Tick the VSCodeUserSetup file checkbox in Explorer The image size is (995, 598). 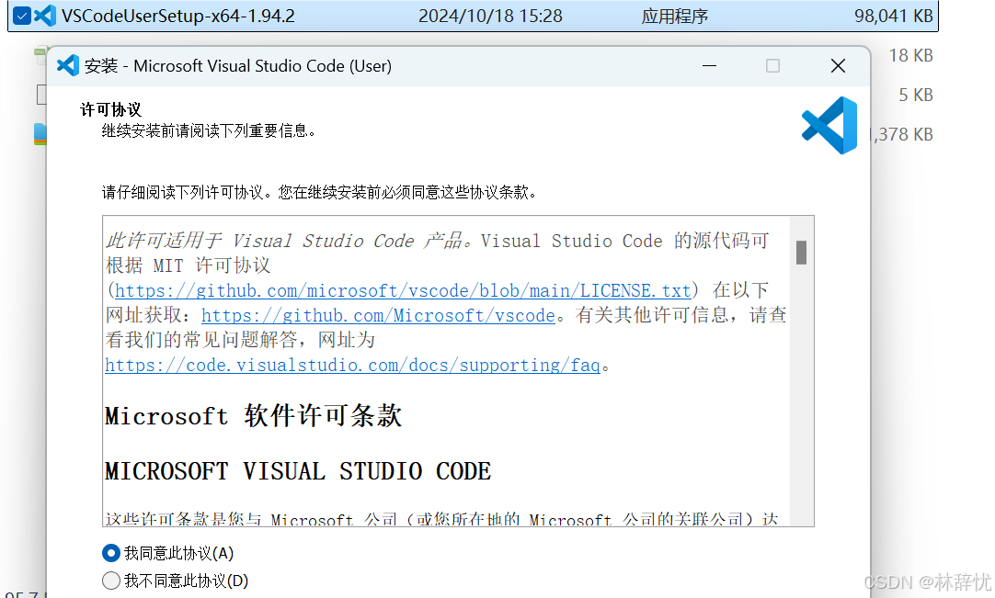point(21,16)
